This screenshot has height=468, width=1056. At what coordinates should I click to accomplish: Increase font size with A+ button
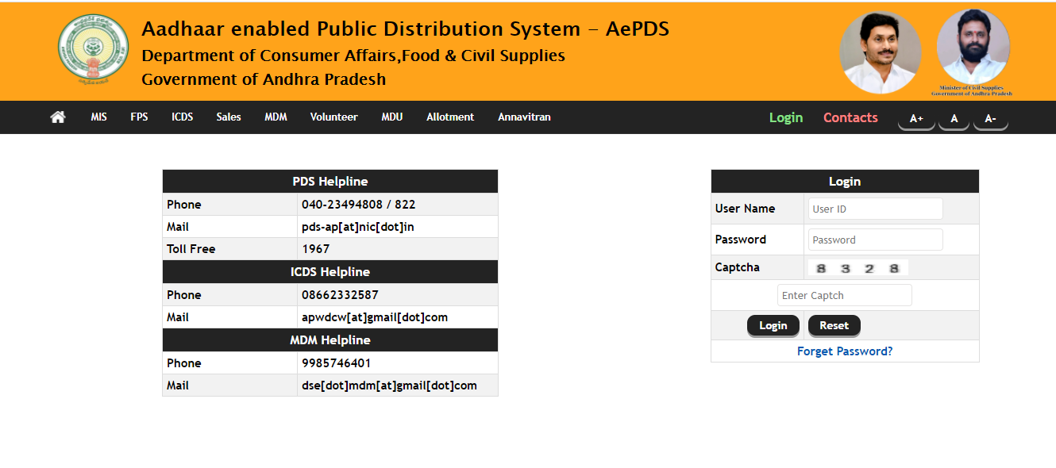click(x=916, y=118)
